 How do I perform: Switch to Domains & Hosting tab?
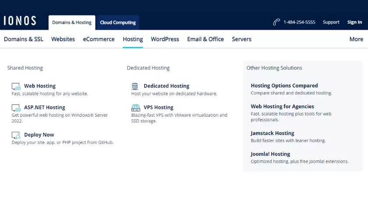point(72,22)
